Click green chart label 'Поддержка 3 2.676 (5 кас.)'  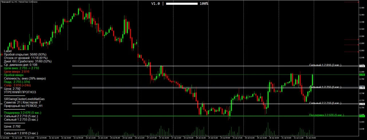pyautogui.click(x=326, y=115)
